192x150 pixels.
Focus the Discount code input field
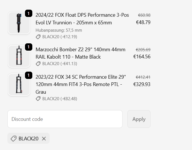click(65, 119)
